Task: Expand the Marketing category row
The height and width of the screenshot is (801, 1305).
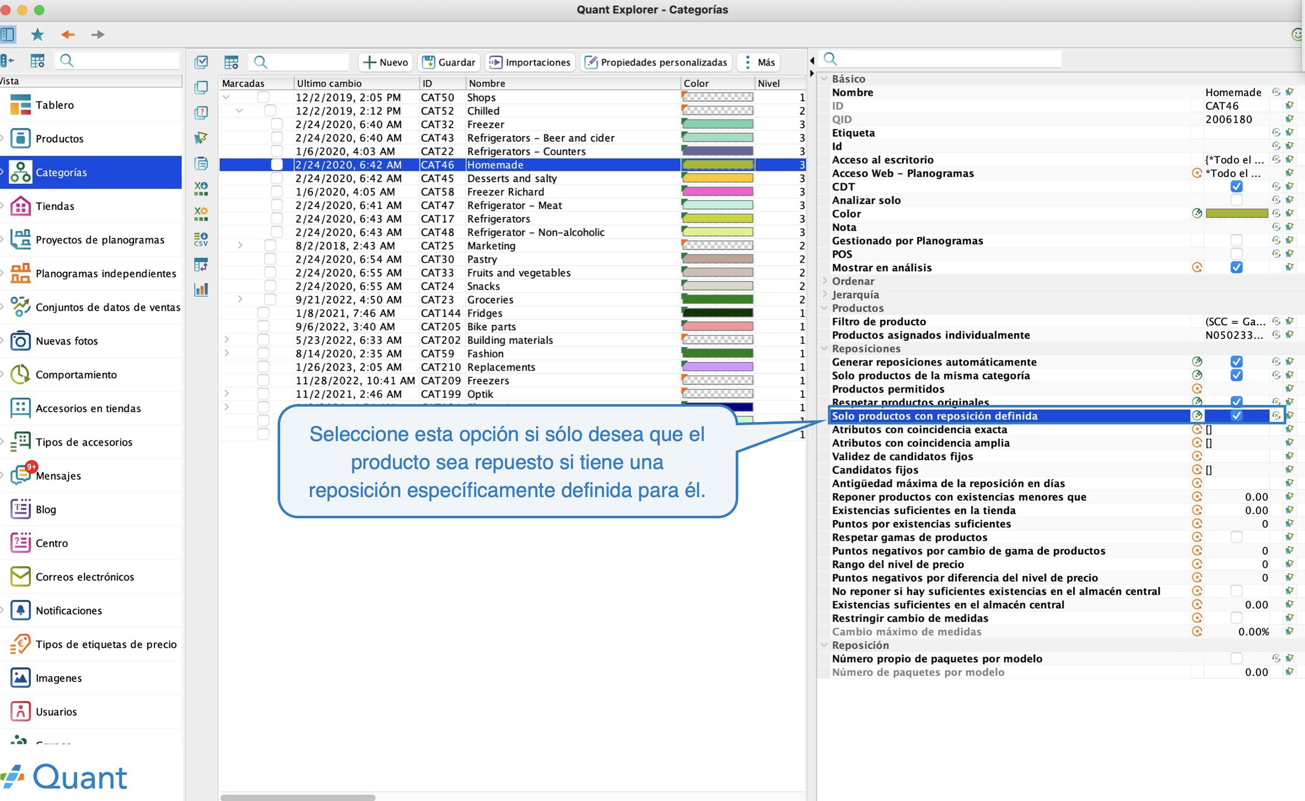Action: click(x=240, y=246)
